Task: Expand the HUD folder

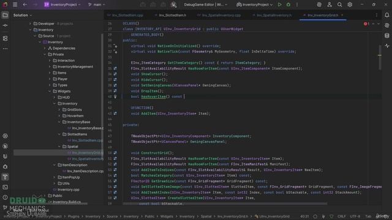Action: (x=55, y=97)
